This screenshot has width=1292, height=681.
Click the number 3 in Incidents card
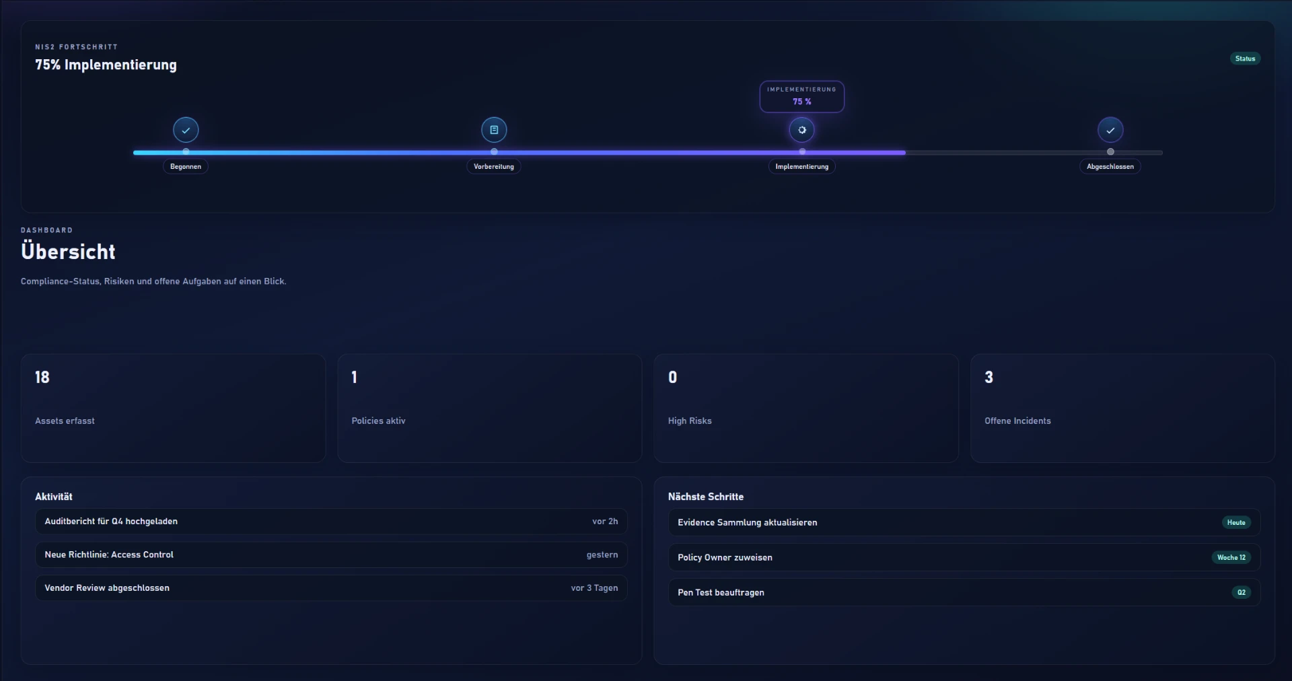pyautogui.click(x=989, y=377)
